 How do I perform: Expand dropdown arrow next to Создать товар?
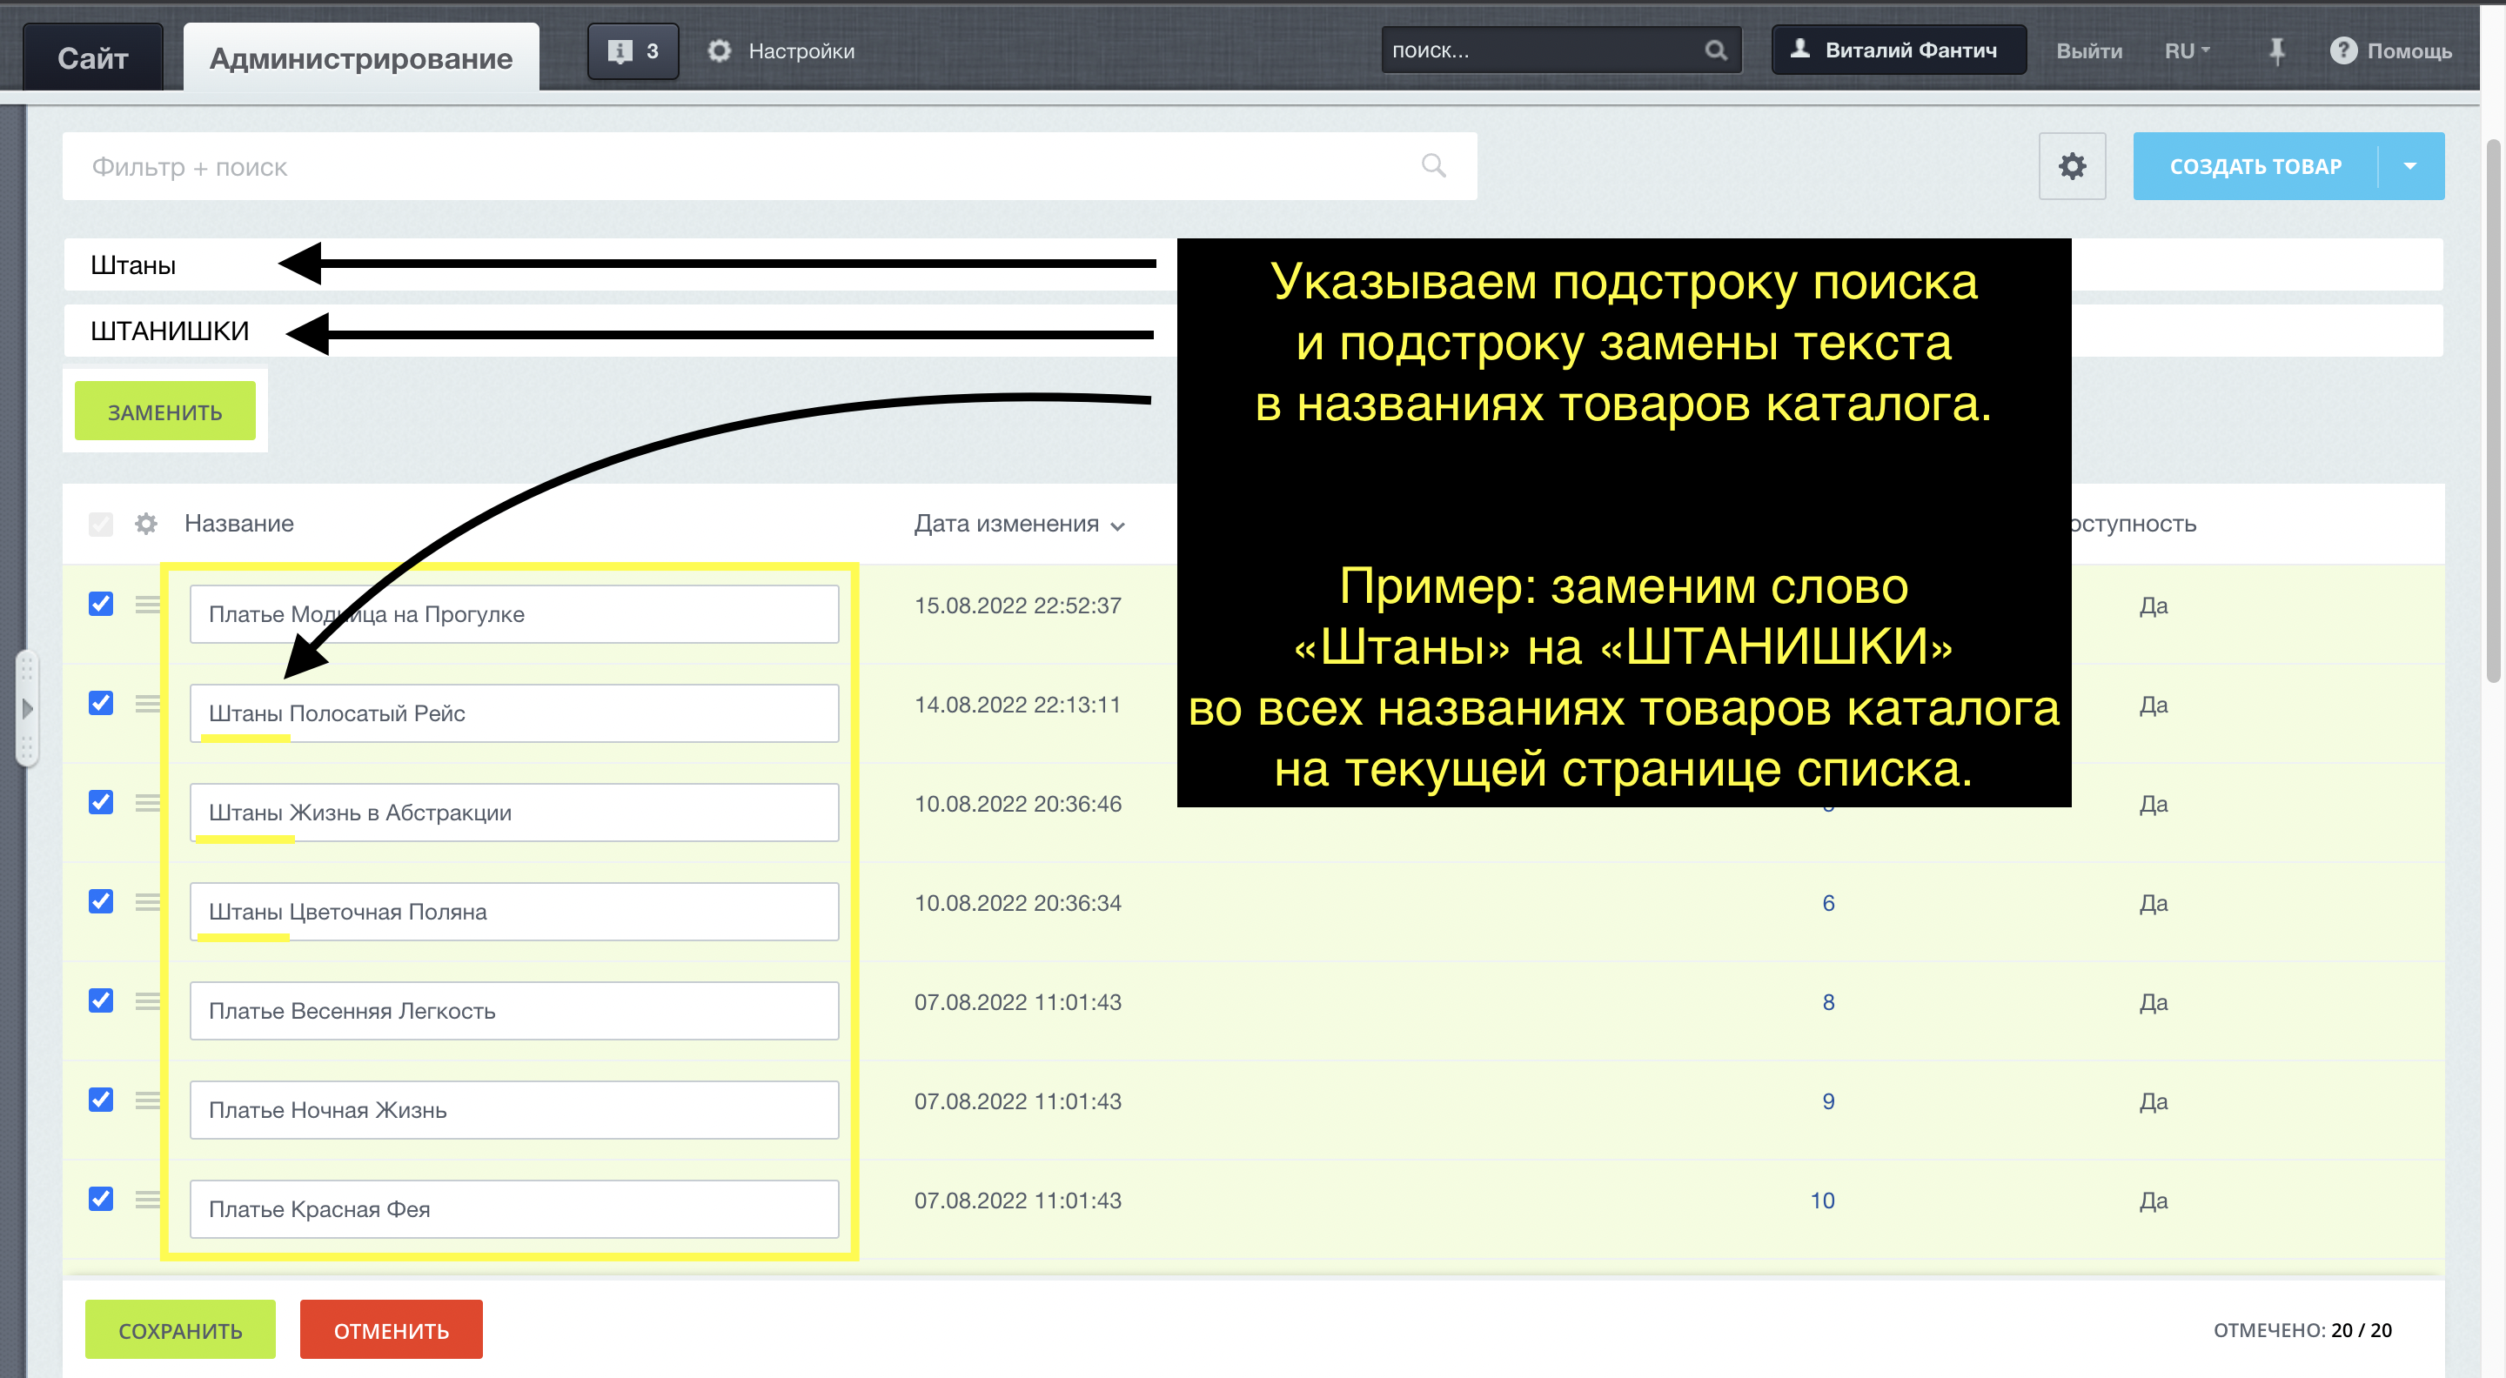coord(2409,166)
